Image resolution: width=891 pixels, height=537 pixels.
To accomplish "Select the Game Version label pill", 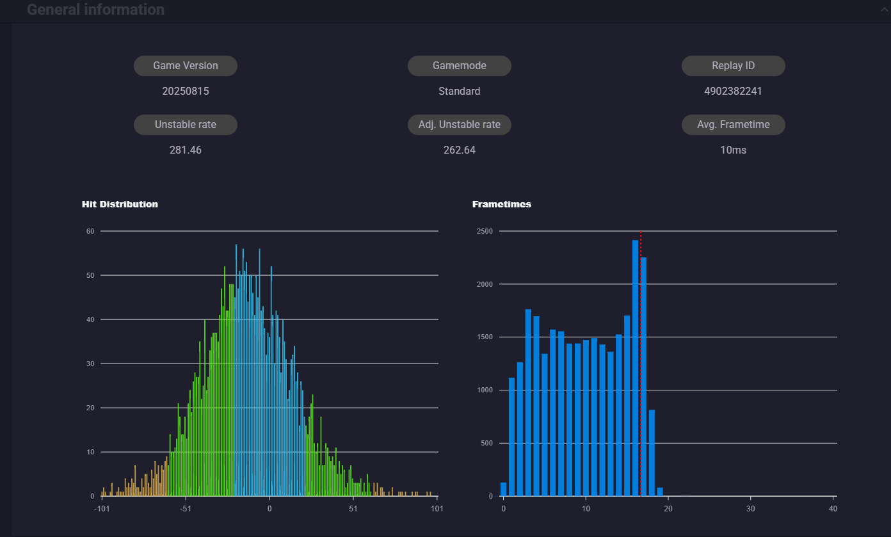I will 186,66.
